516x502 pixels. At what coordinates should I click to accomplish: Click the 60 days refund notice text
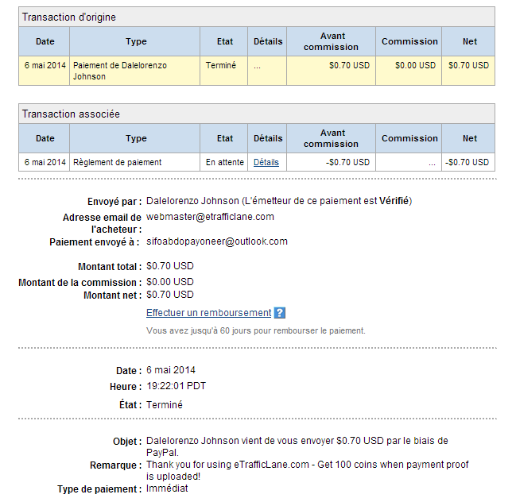tap(256, 330)
